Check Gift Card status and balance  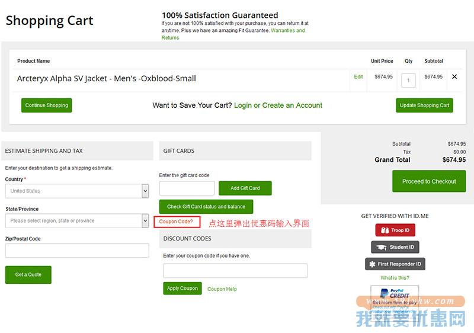[206, 207]
